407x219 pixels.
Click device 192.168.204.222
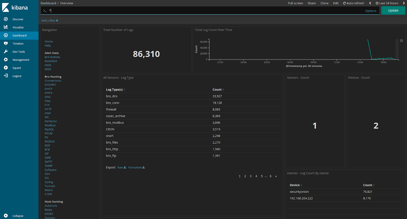[301, 198]
